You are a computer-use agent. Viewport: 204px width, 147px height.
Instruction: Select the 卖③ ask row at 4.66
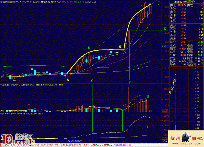(187, 15)
